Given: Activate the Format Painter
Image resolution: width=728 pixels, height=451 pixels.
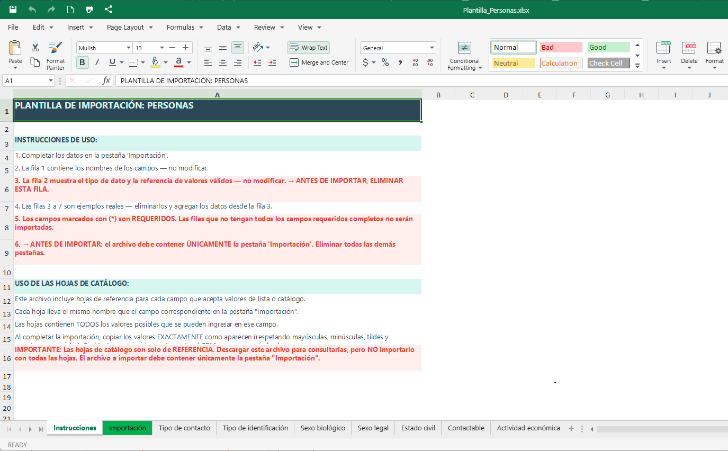Looking at the screenshot, I should pos(56,56).
